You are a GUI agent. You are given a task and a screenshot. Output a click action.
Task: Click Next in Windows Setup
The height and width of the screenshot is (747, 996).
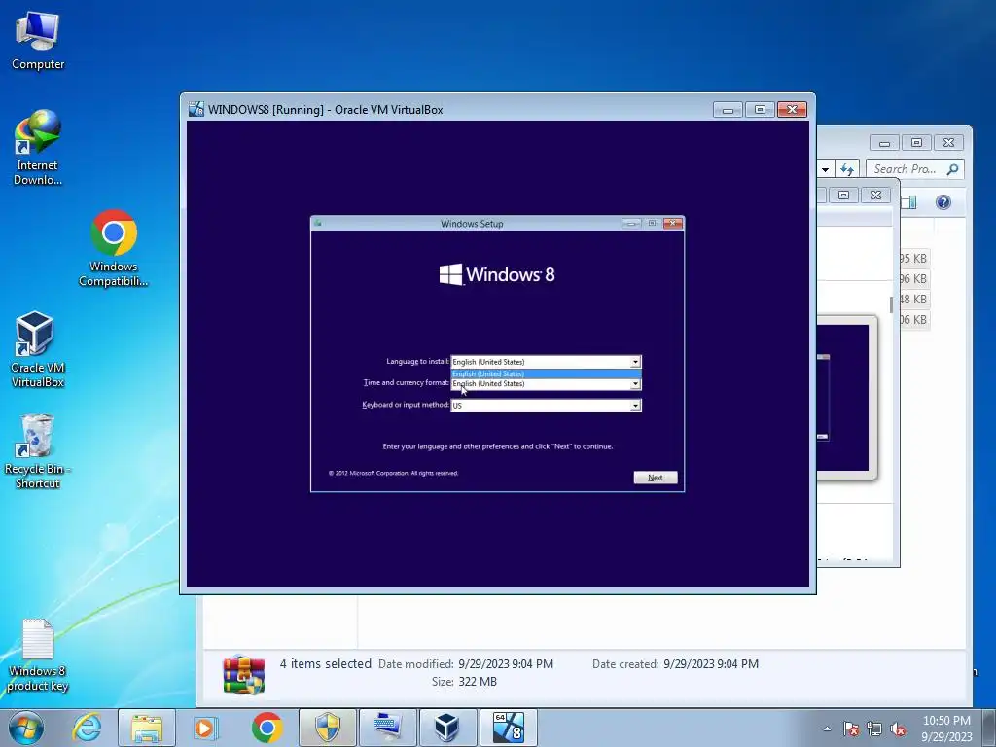pyautogui.click(x=656, y=478)
